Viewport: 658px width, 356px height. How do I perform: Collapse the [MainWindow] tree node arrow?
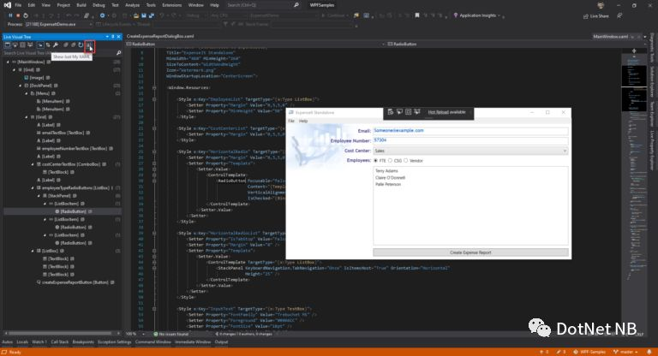pyautogui.click(x=8, y=62)
